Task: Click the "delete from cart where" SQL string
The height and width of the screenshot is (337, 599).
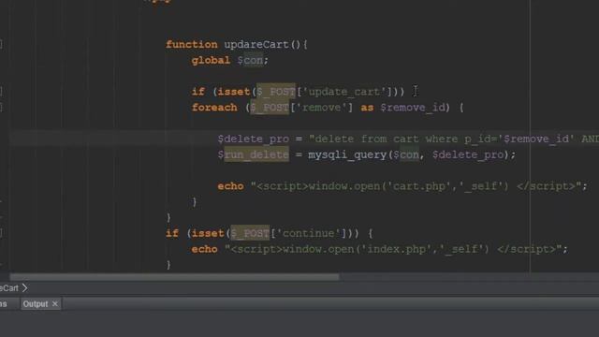Action: [383, 139]
